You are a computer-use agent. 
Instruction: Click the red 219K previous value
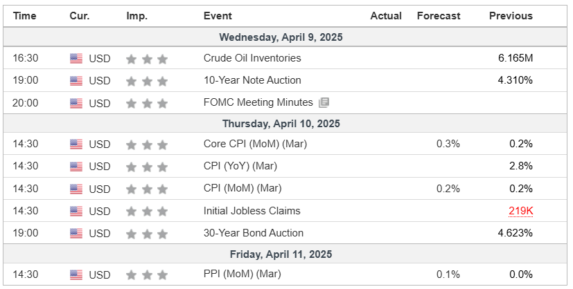520,211
